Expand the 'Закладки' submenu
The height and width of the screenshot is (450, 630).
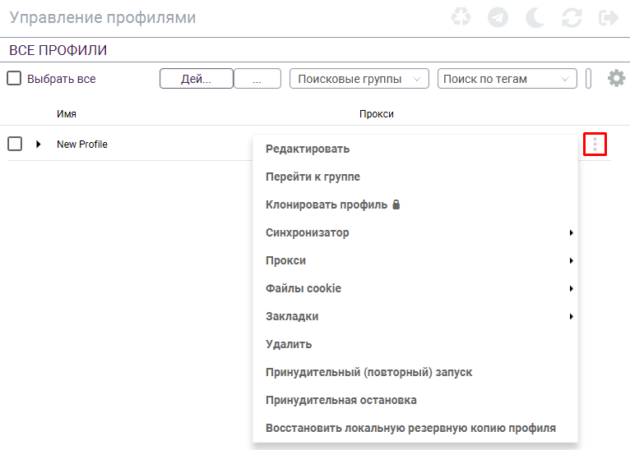[415, 316]
